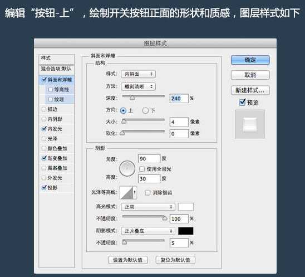
Task: Uncheck the 渐变叠加 checkbox
Action: click(44, 158)
